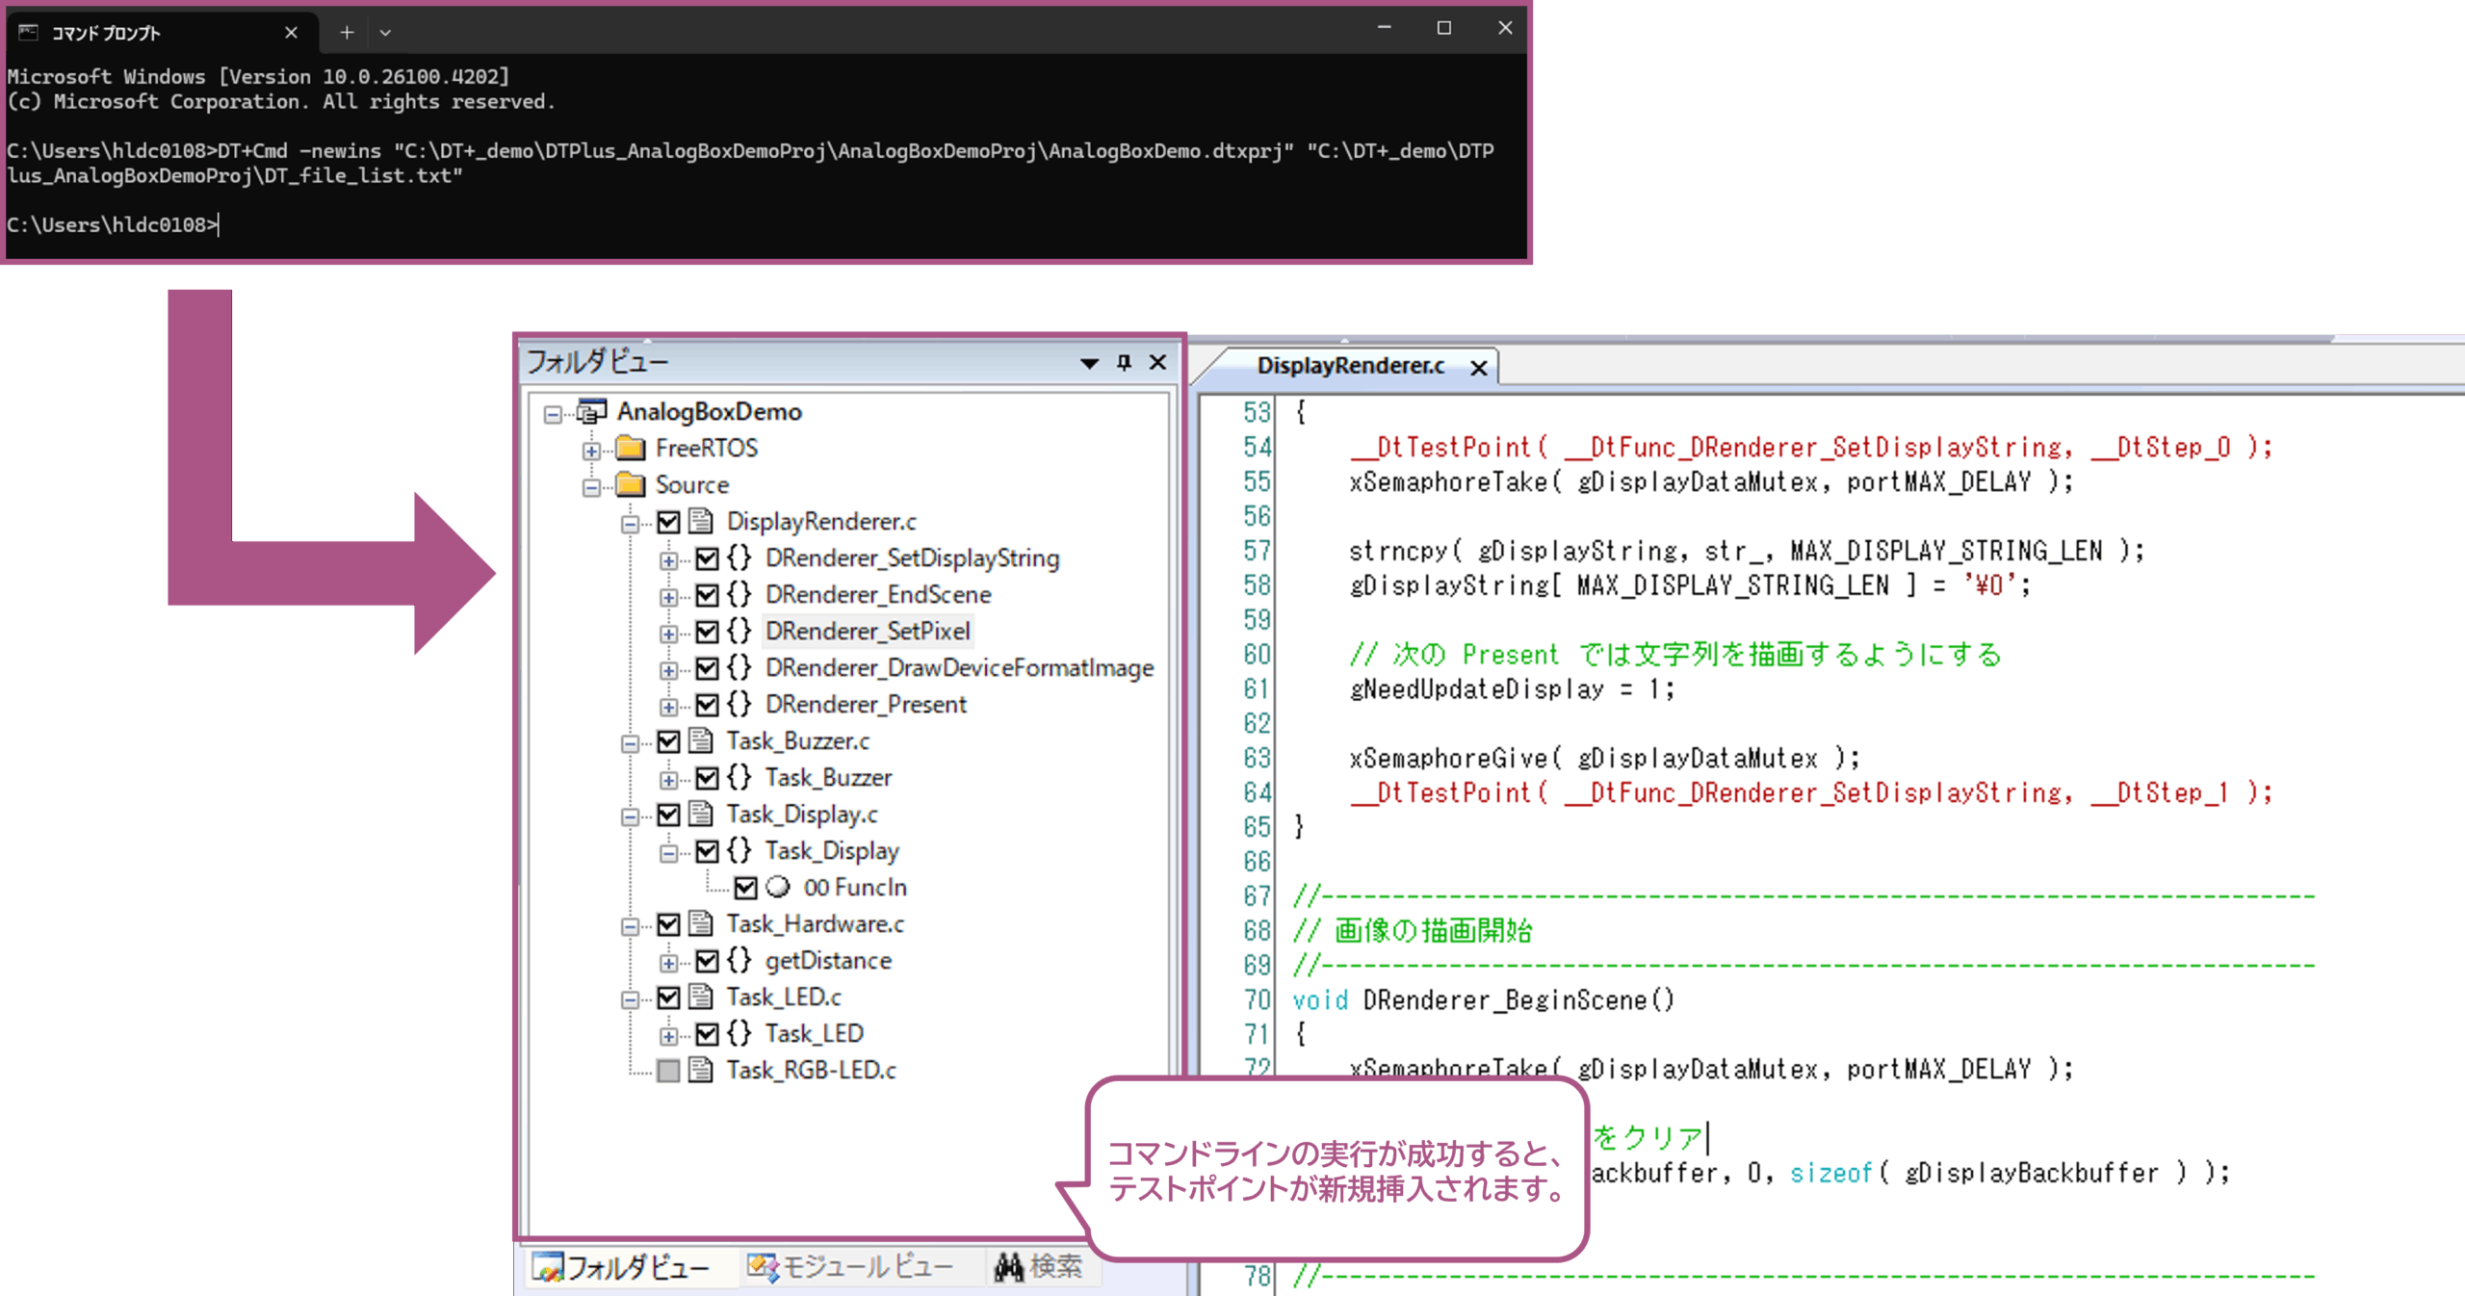2465x1296 pixels.
Task: Click the AnalogBoxDemo project icon
Action: pyautogui.click(x=591, y=412)
